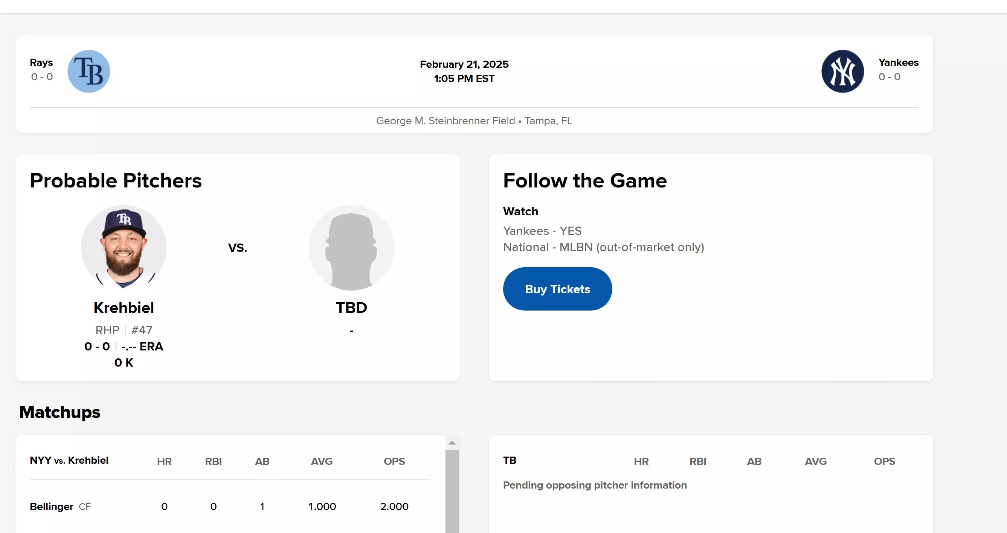Click the TBD pitcher silhouette placeholder

click(351, 247)
